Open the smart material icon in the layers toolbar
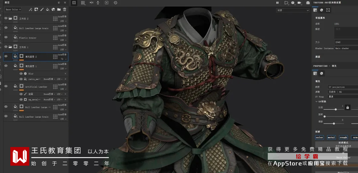The image size is (358, 173). pyautogui.click(x=53, y=9)
